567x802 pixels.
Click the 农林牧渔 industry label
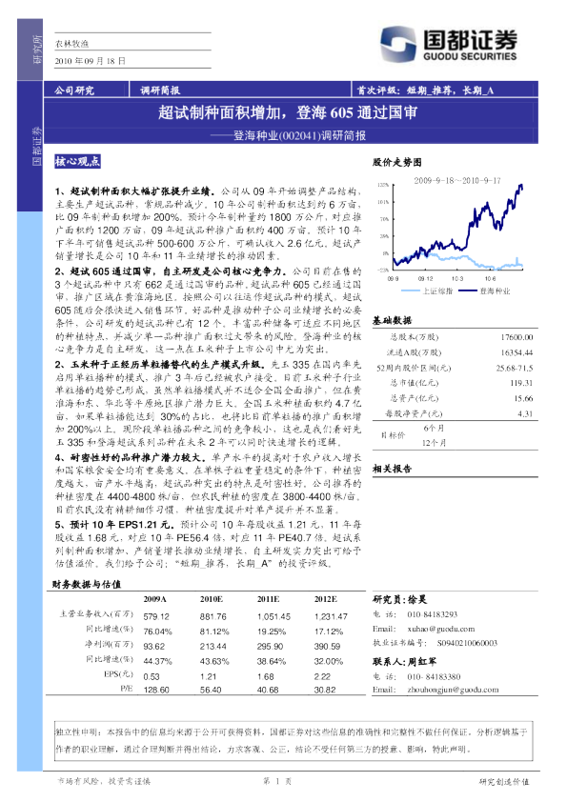(x=71, y=44)
